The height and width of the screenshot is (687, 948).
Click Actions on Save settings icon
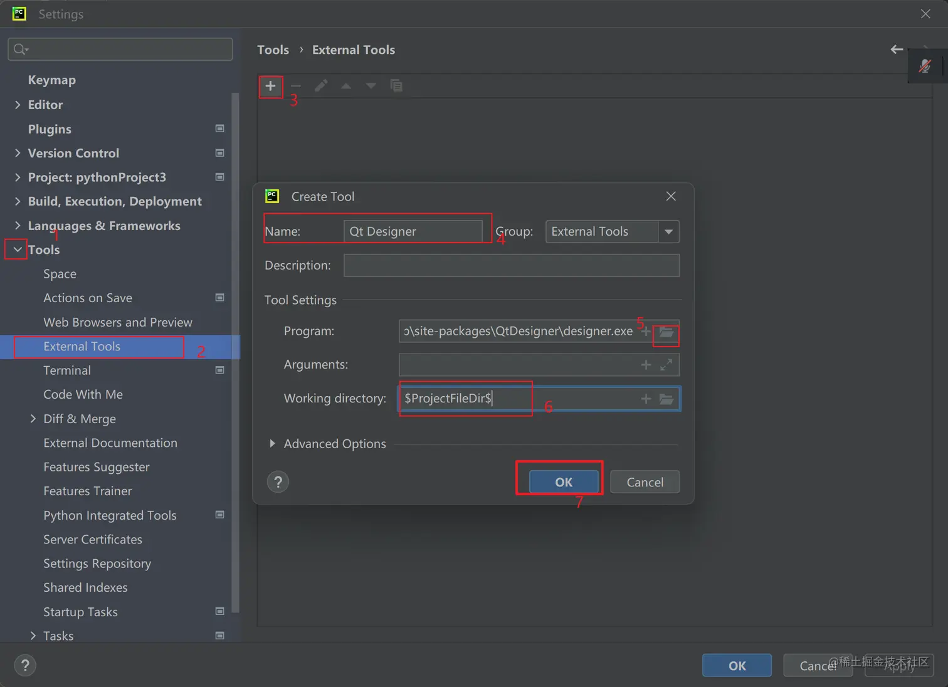pyautogui.click(x=220, y=298)
